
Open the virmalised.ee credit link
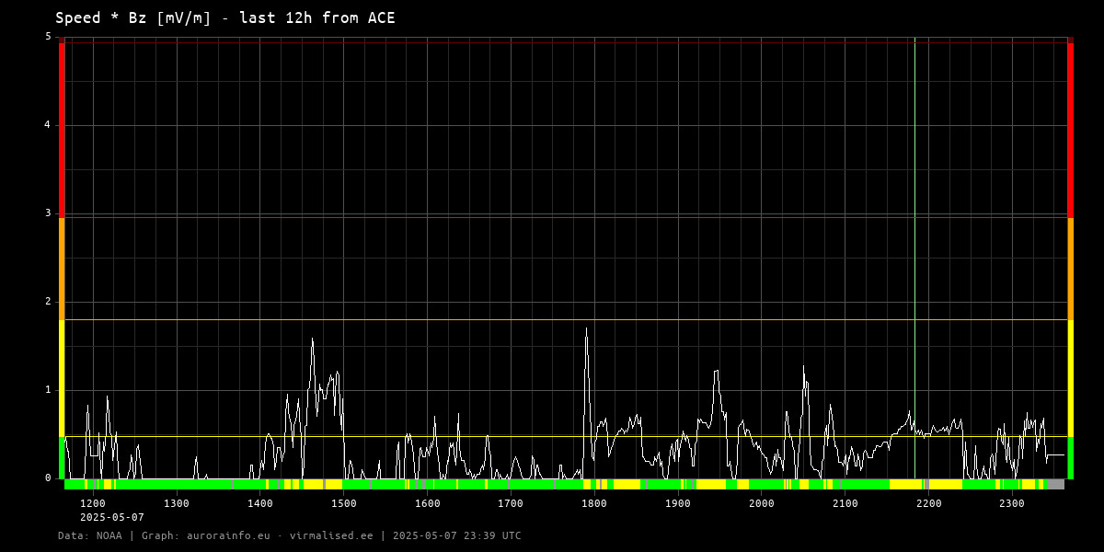click(329, 535)
